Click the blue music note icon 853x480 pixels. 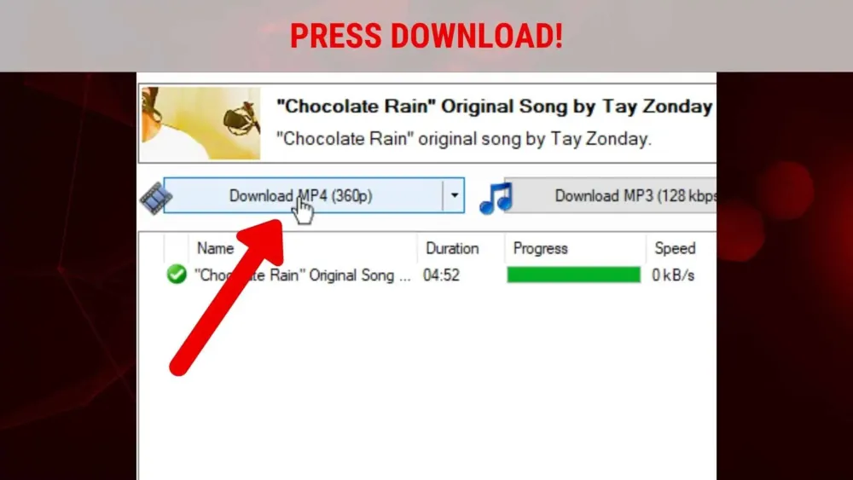point(496,198)
